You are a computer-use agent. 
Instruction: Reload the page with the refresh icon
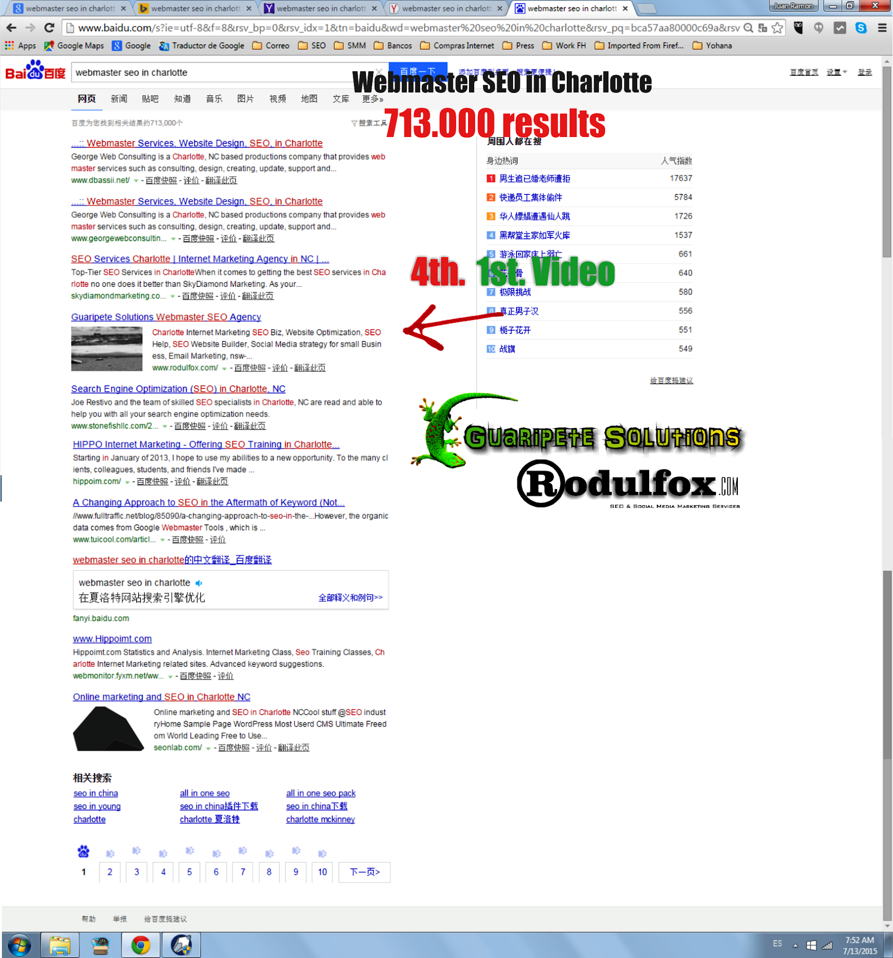[49, 28]
